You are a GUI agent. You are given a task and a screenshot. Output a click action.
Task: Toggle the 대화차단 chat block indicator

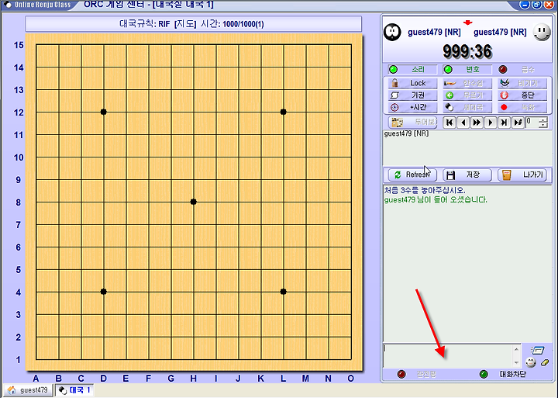(x=484, y=374)
